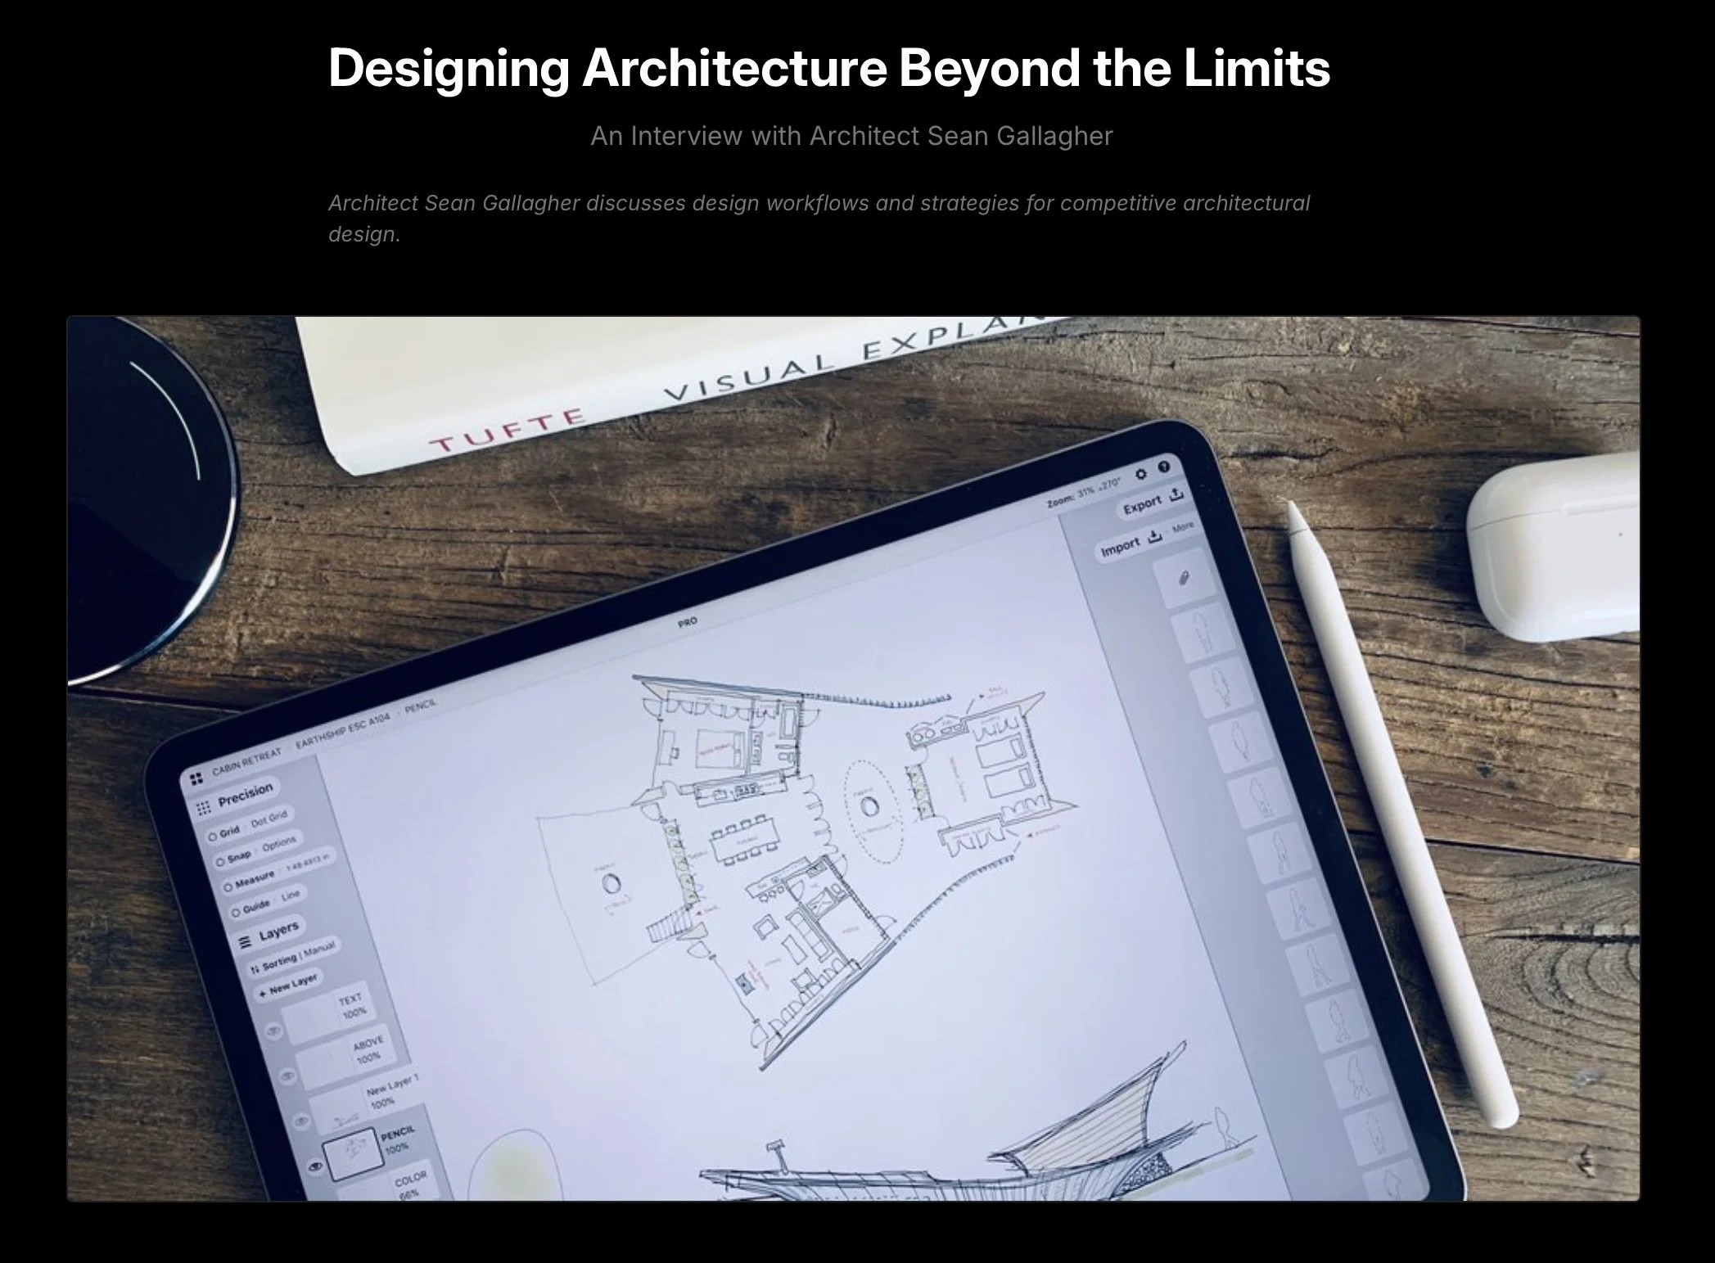Enable the Grid radio toggle
Screen dimensions: 1715x1263
[x=213, y=837]
